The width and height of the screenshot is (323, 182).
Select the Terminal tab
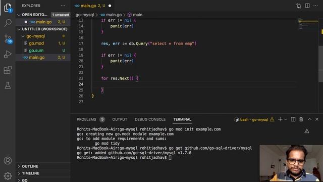182,119
